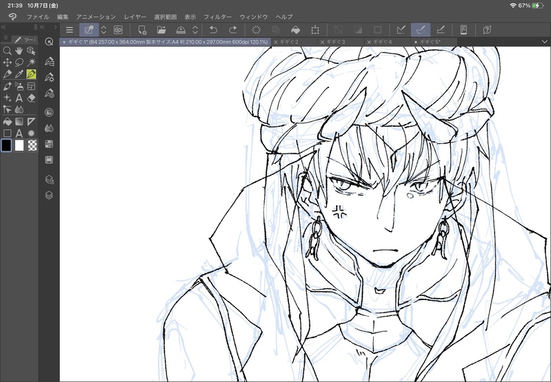
Task: Open Color Set grid palette icon
Action: (49, 144)
